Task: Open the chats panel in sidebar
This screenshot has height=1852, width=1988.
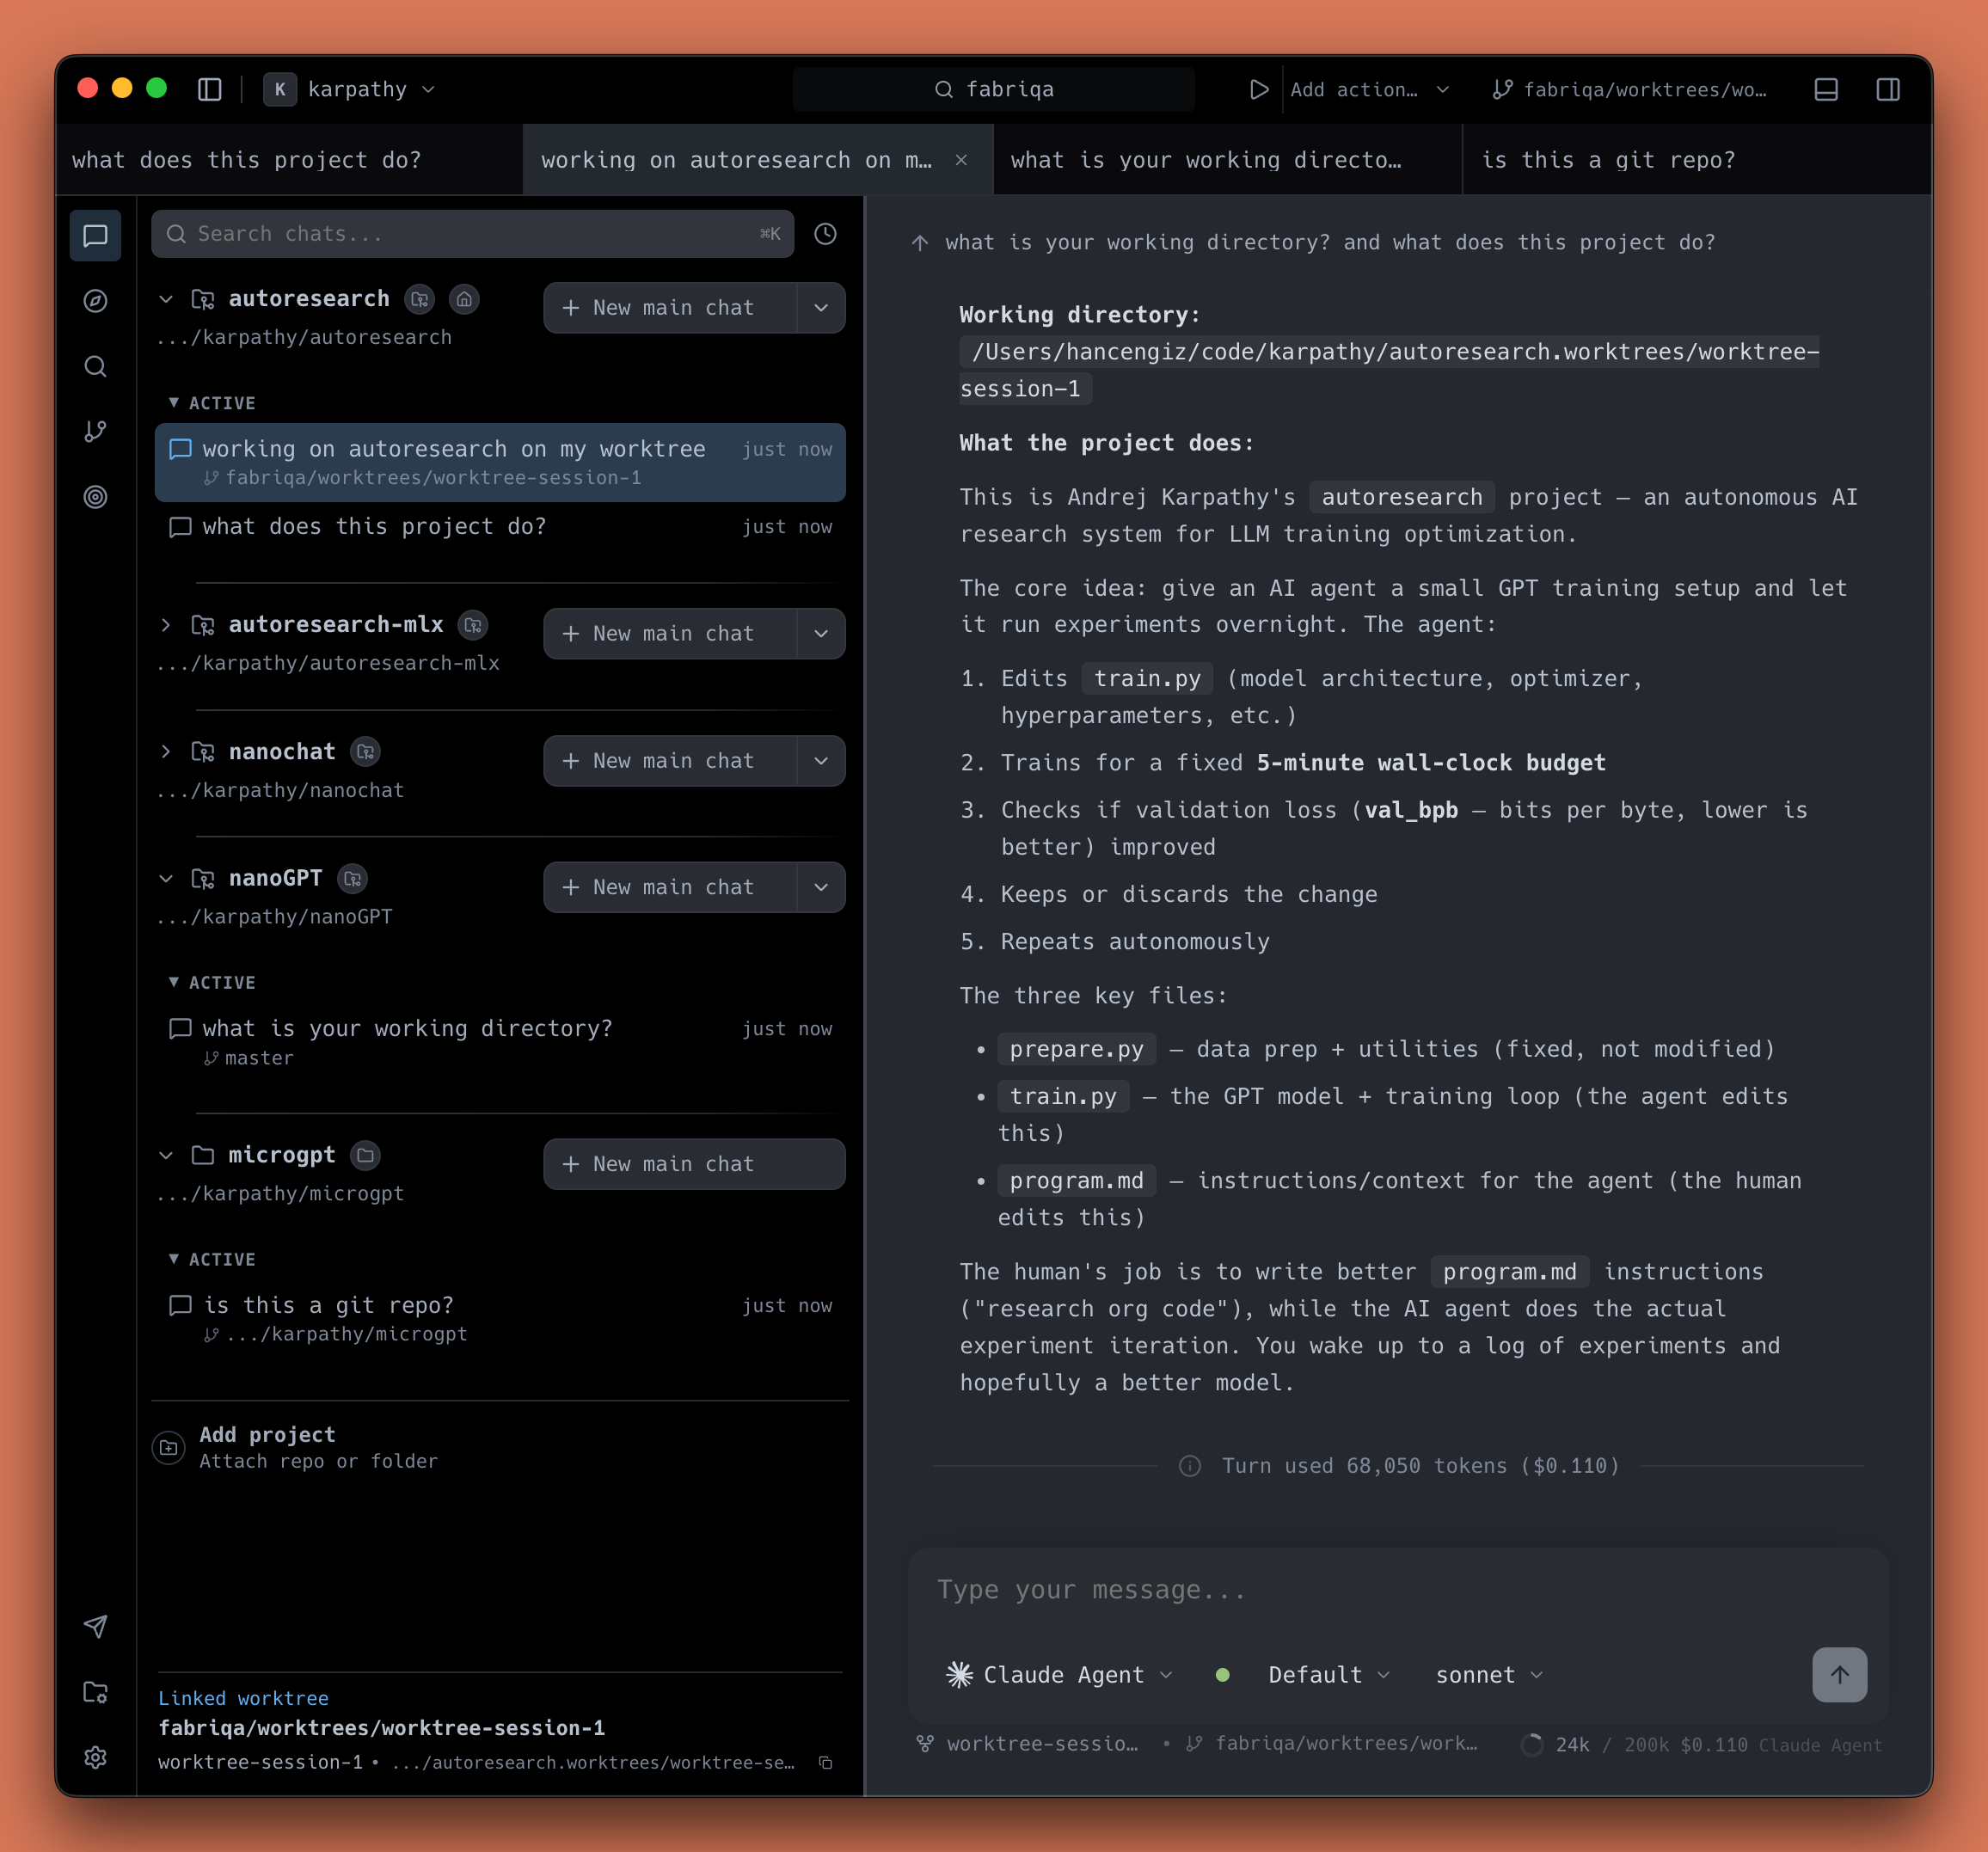Action: point(95,236)
